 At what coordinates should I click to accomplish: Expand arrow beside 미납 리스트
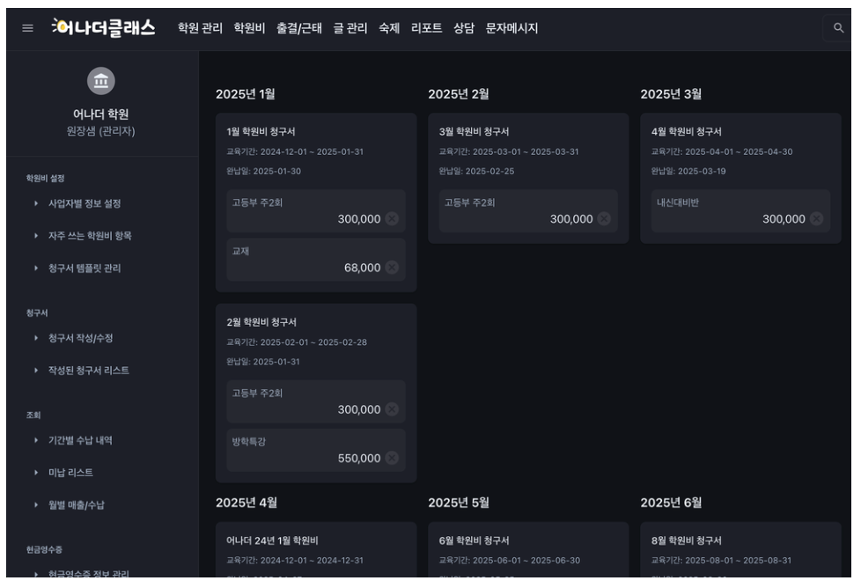[x=36, y=473]
